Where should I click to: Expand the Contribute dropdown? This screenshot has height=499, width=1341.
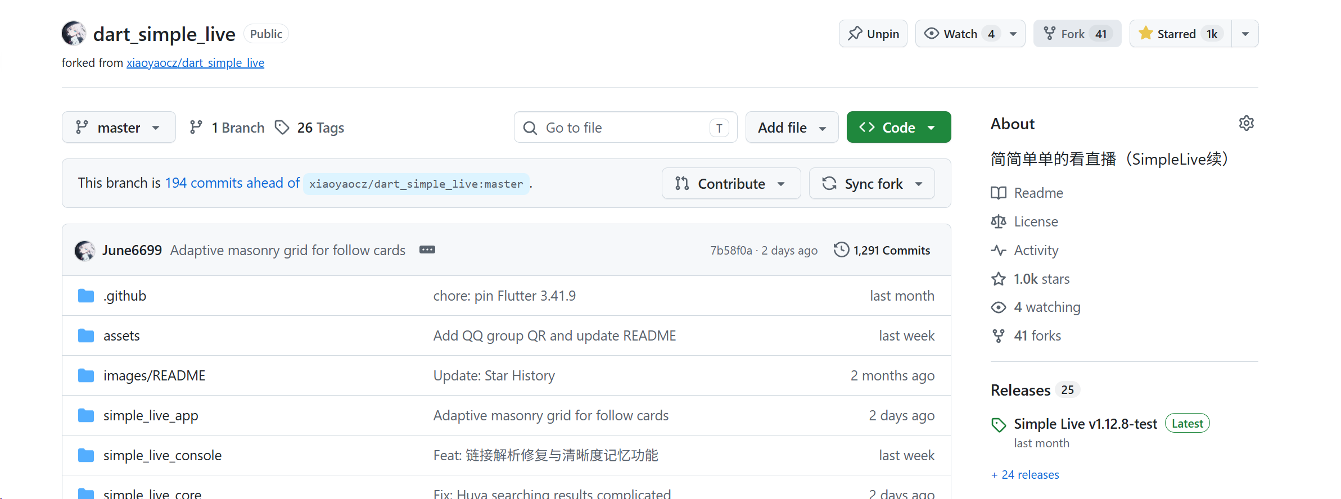(x=731, y=184)
